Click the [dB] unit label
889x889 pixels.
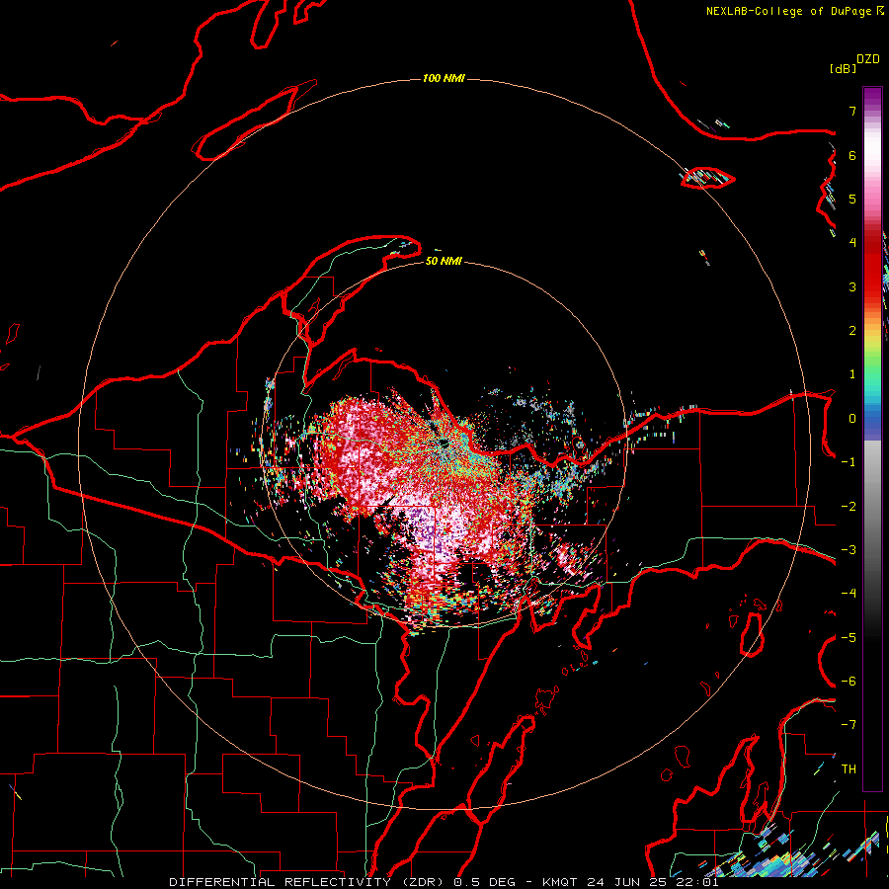[x=843, y=68]
